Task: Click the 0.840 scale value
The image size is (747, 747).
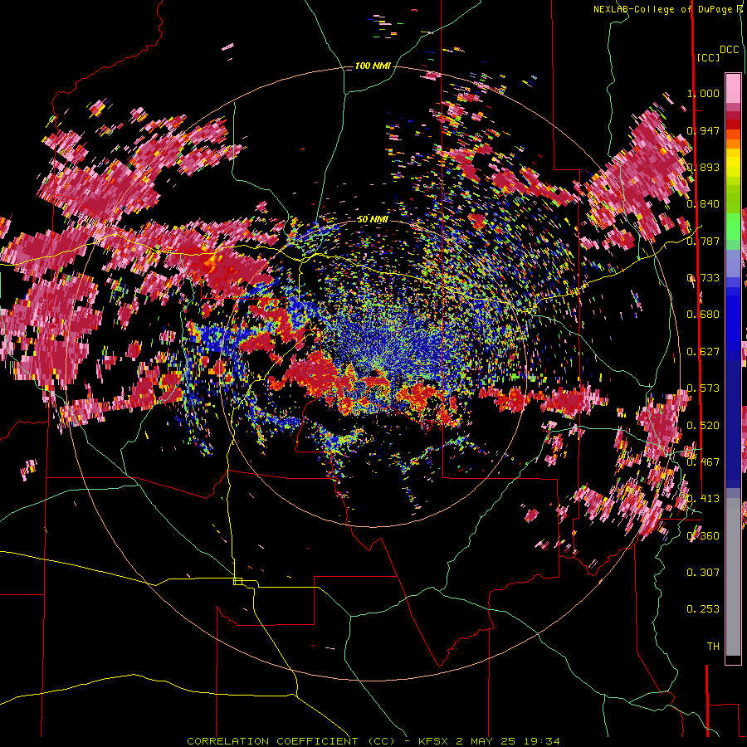Action: (703, 204)
